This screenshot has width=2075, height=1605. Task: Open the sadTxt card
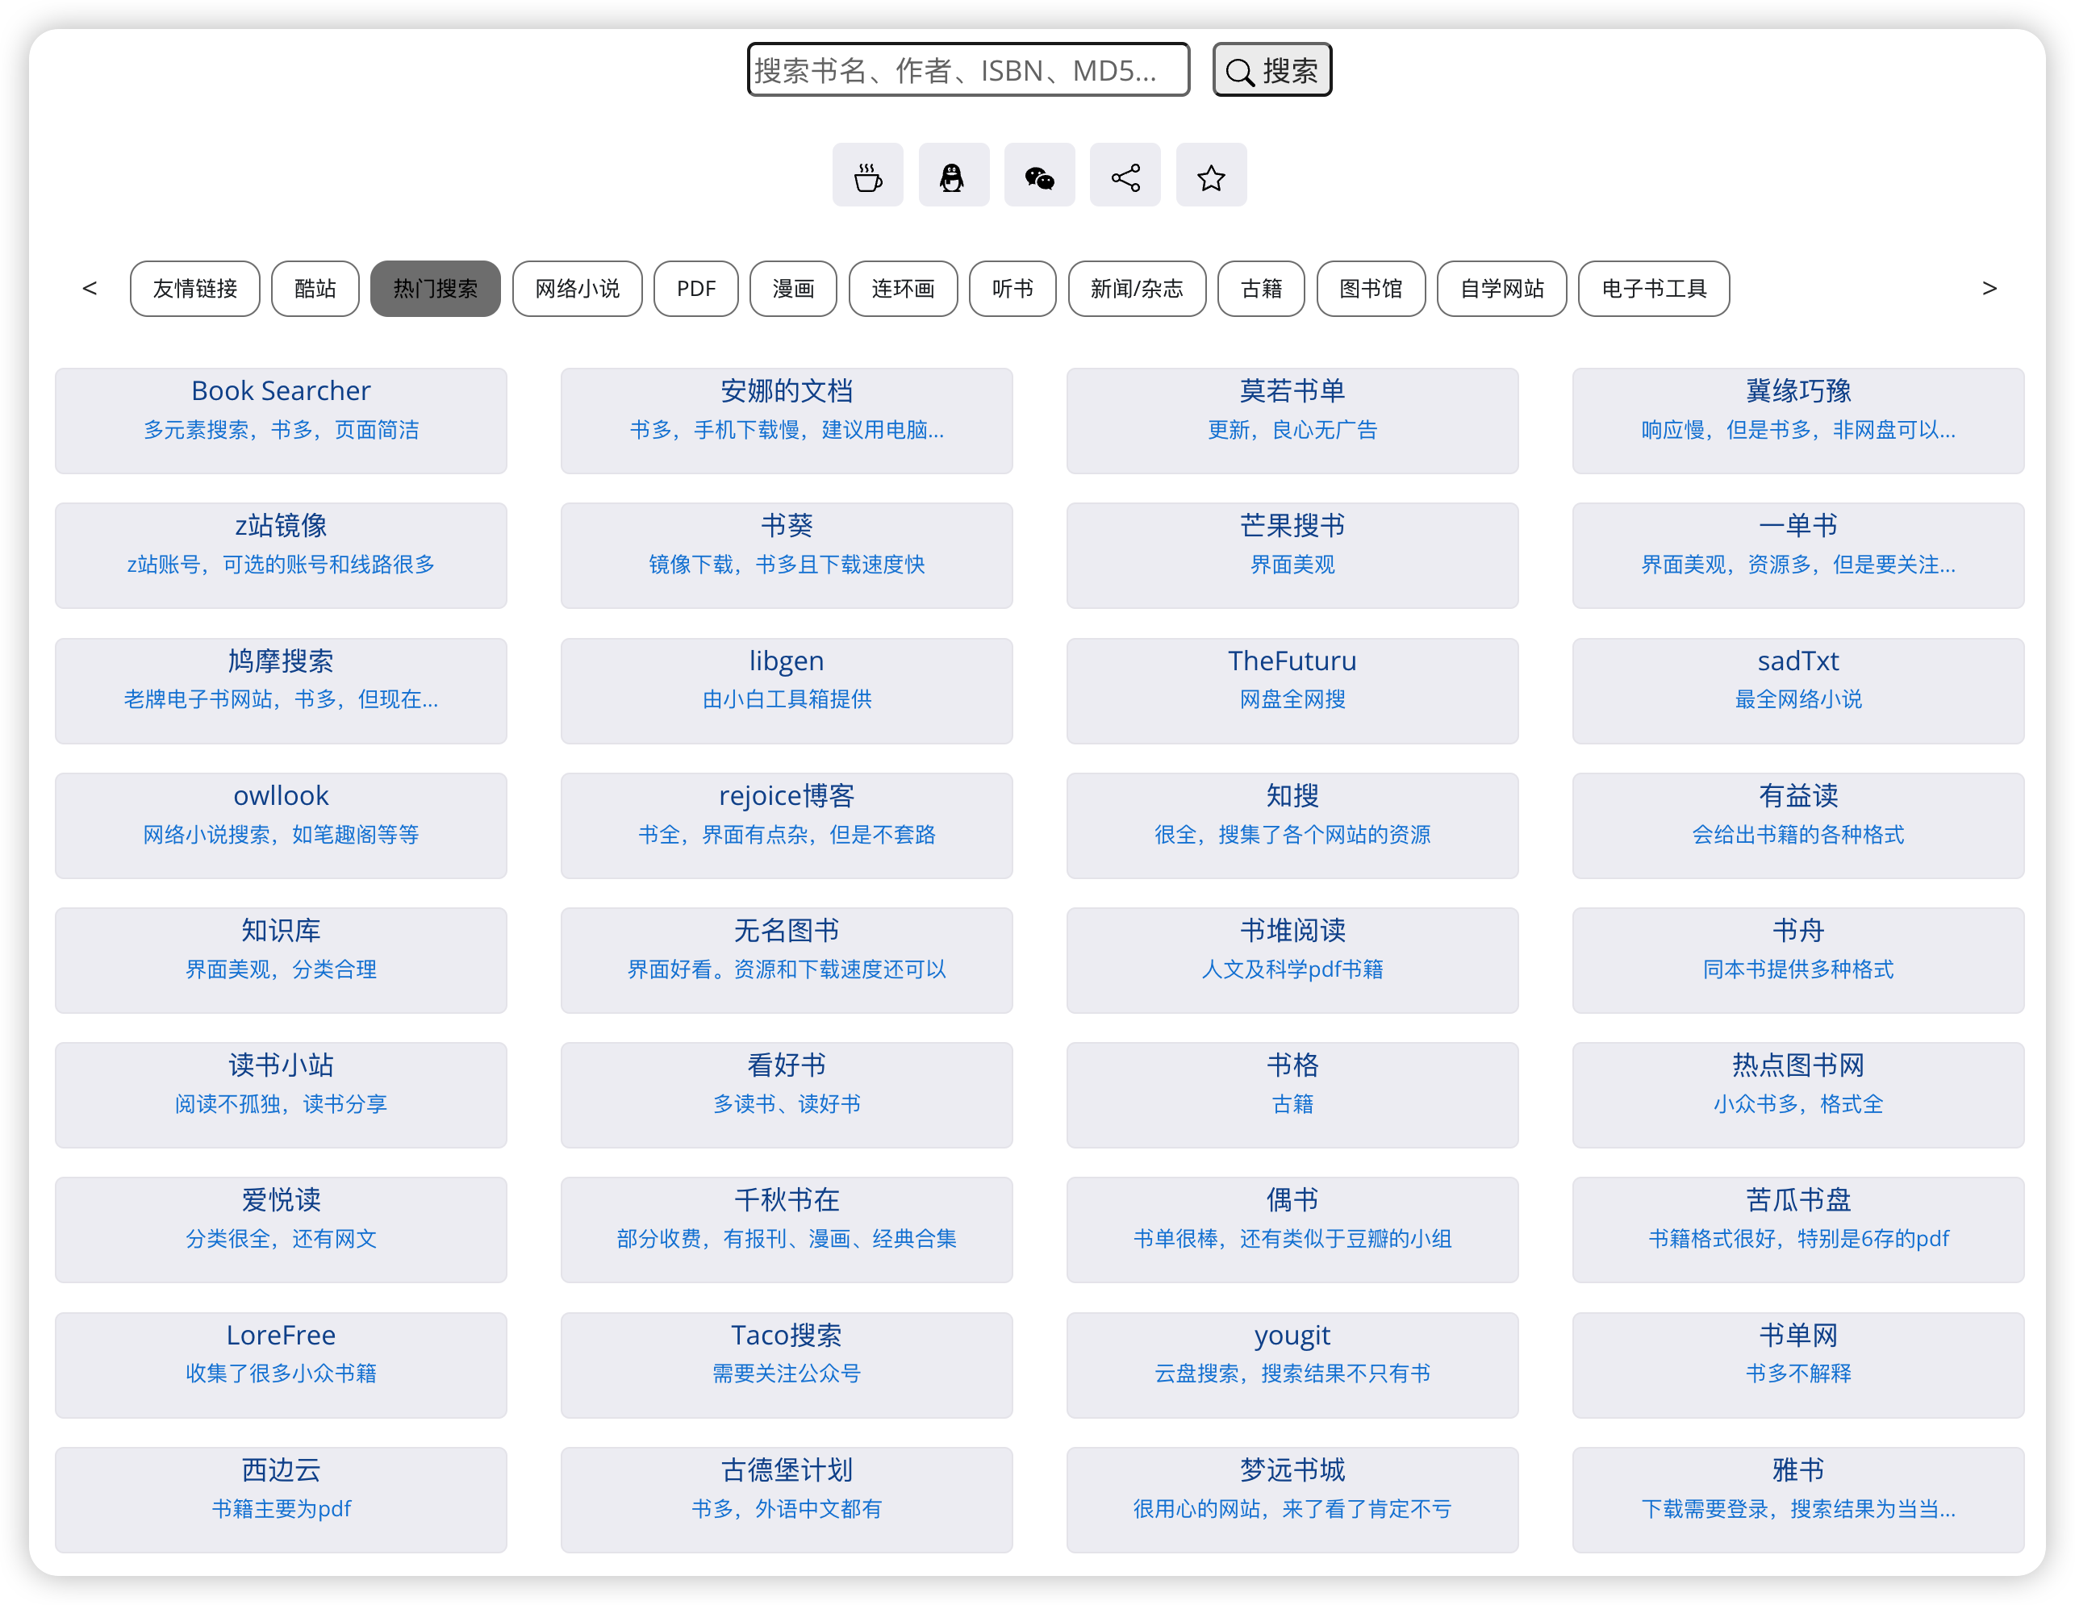tap(1798, 690)
